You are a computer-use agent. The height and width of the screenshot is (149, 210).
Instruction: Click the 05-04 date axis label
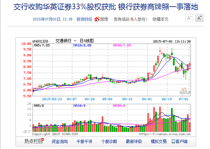tap(107, 99)
